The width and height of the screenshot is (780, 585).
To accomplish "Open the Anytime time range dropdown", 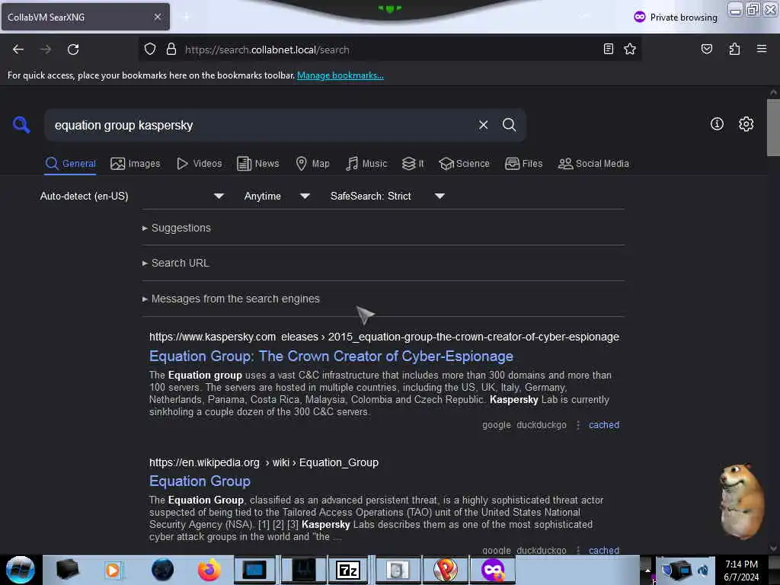I will tap(277, 196).
